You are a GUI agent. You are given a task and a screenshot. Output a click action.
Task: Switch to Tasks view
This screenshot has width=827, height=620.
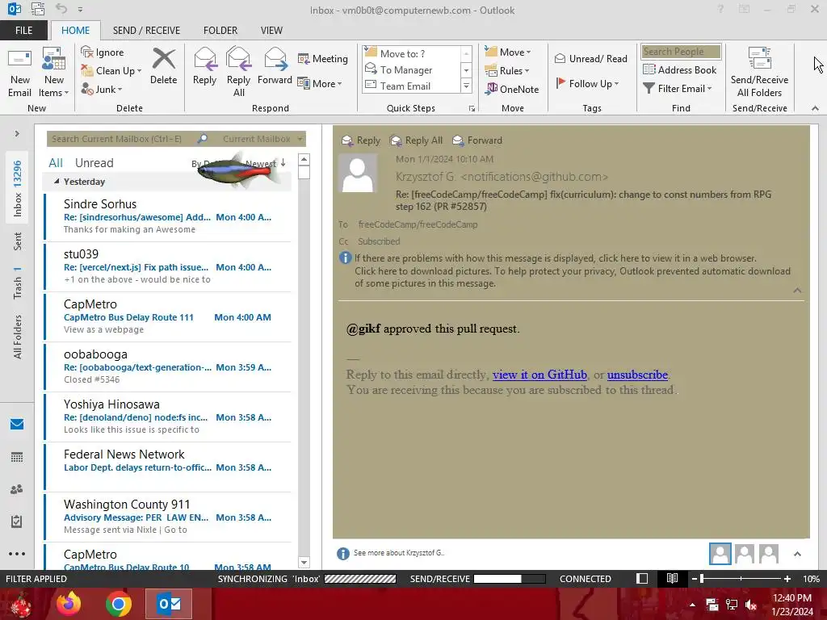pos(17,522)
